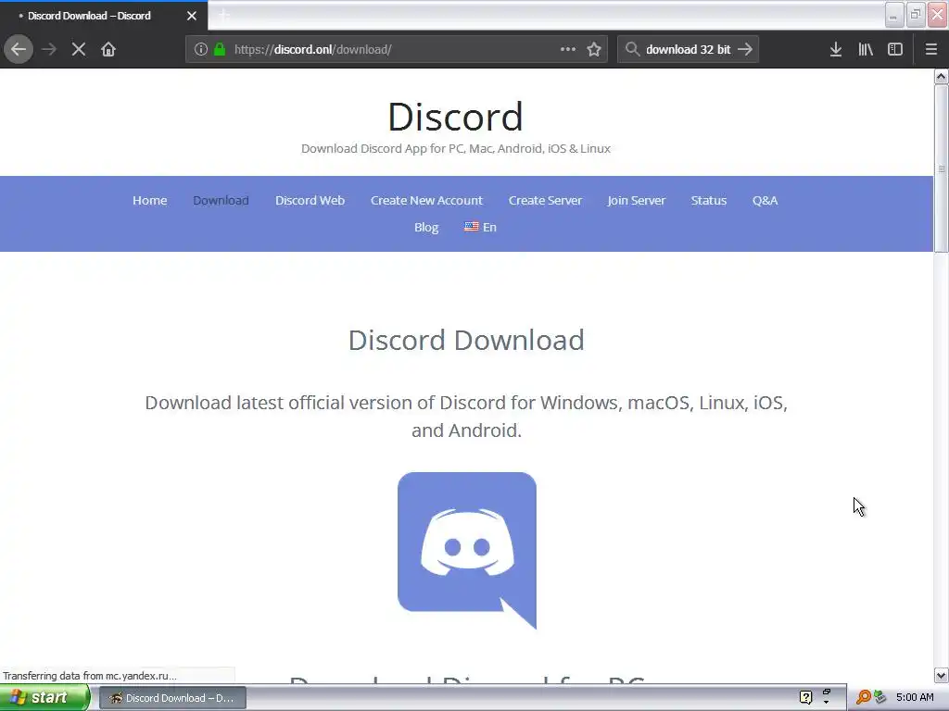Screen dimensions: 949x711
Task: Click the Discord site title heading
Action: click(x=455, y=116)
